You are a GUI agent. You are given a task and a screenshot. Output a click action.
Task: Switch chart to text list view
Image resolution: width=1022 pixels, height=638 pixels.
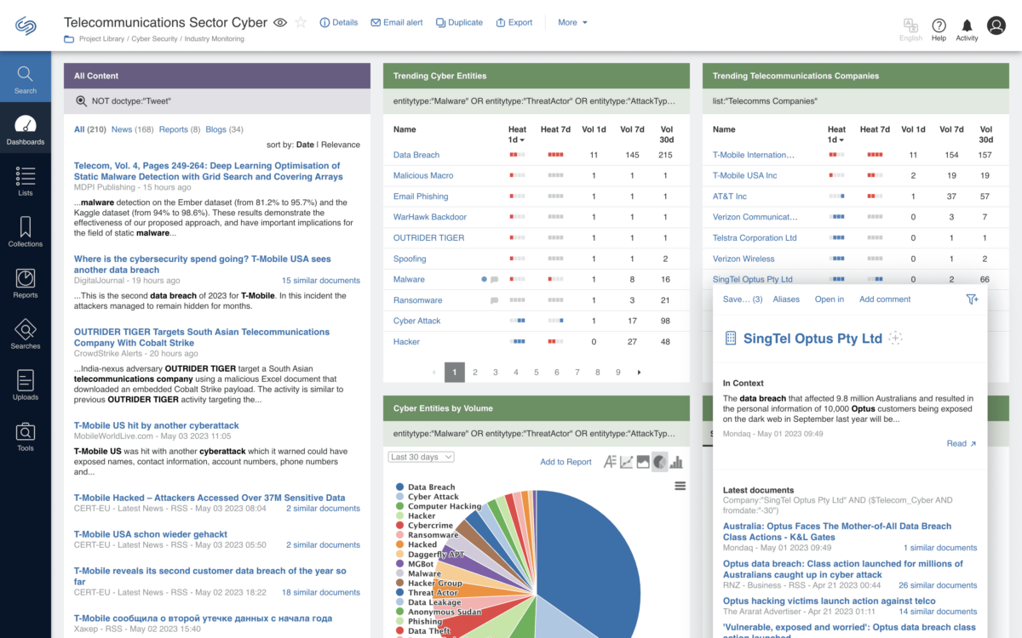click(610, 462)
